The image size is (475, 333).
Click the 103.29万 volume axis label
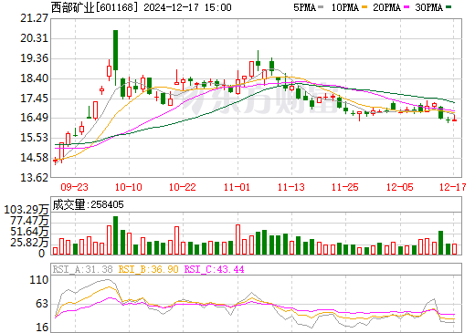(26, 210)
